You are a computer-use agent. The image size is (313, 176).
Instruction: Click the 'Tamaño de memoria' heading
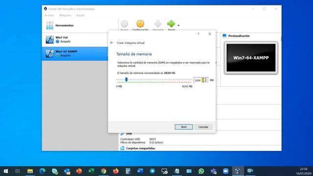pos(134,54)
